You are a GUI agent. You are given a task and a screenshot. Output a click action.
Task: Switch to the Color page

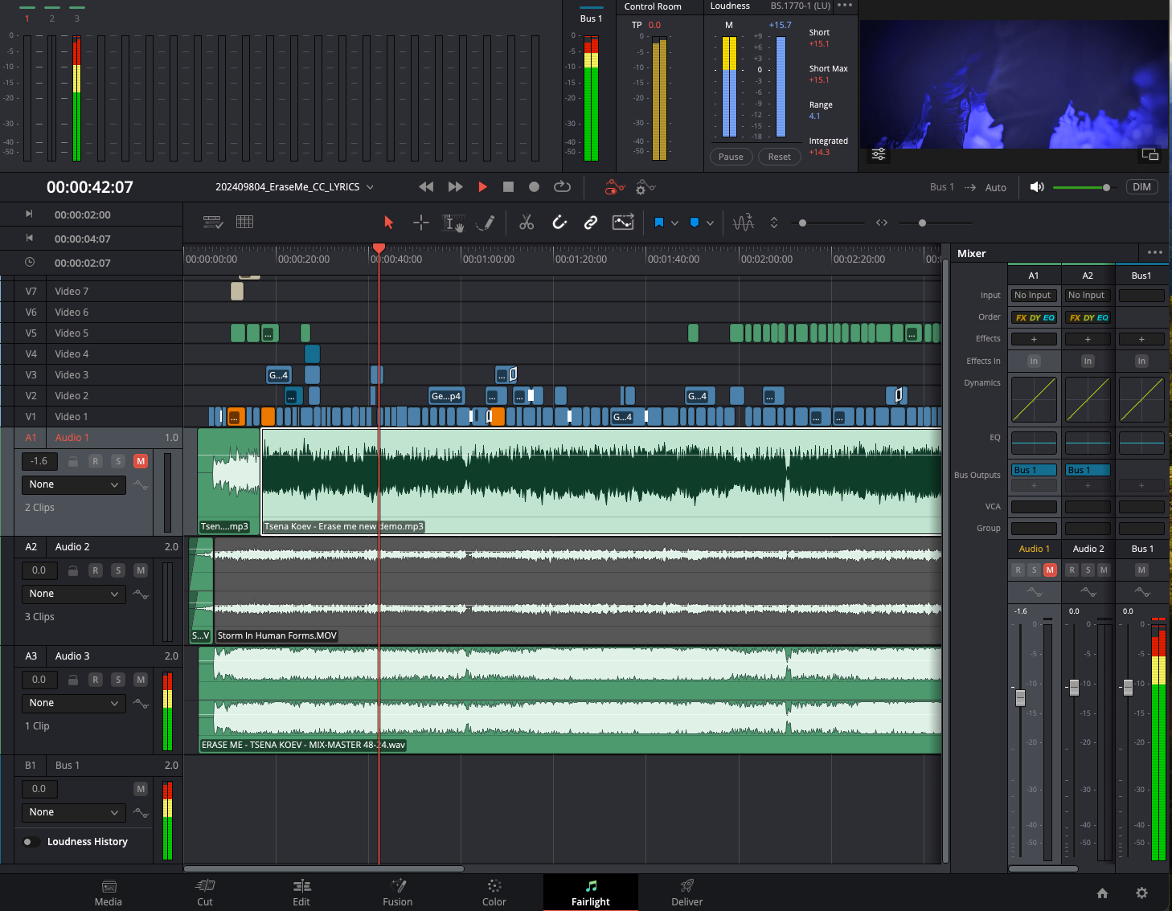point(494,893)
